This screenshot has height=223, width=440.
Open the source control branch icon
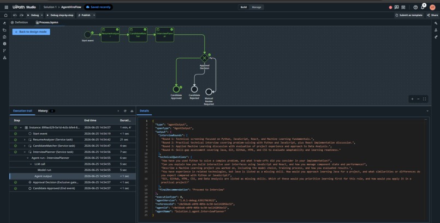tap(4, 51)
